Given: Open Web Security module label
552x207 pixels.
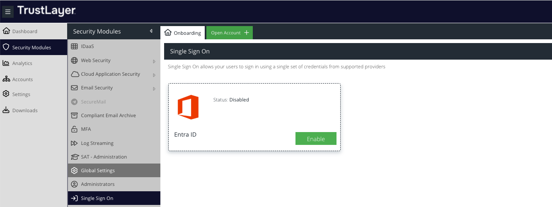Looking at the screenshot, I should [96, 60].
